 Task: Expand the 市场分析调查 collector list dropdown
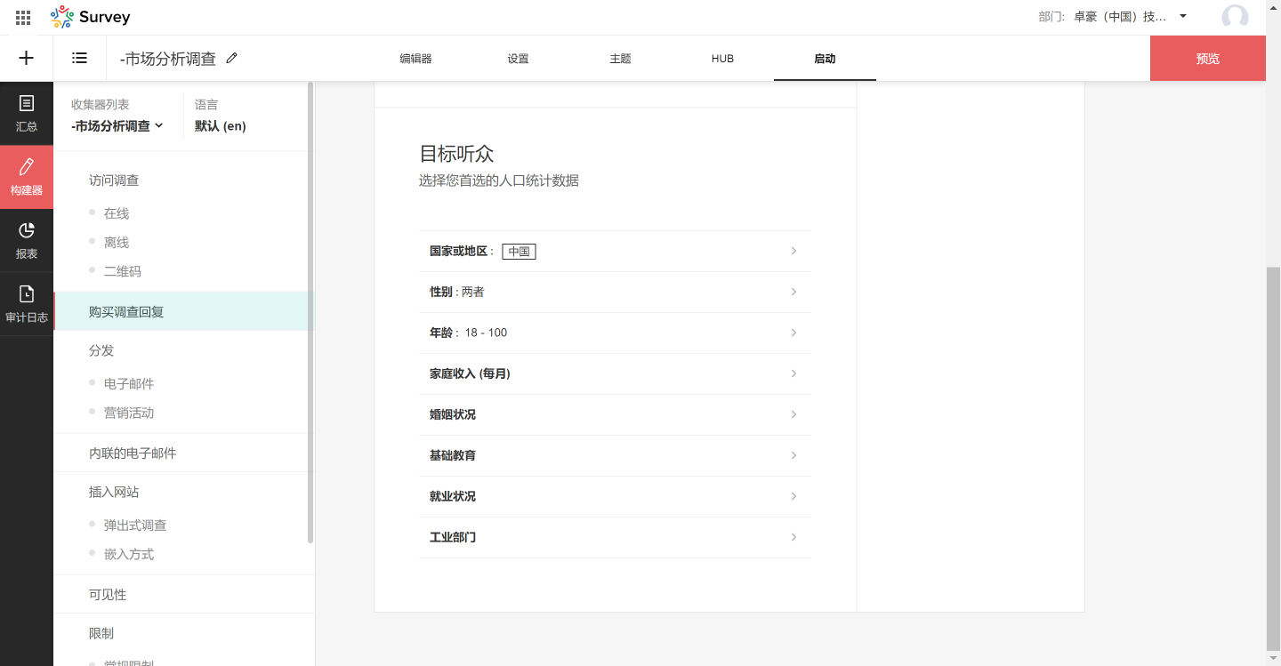coord(118,125)
